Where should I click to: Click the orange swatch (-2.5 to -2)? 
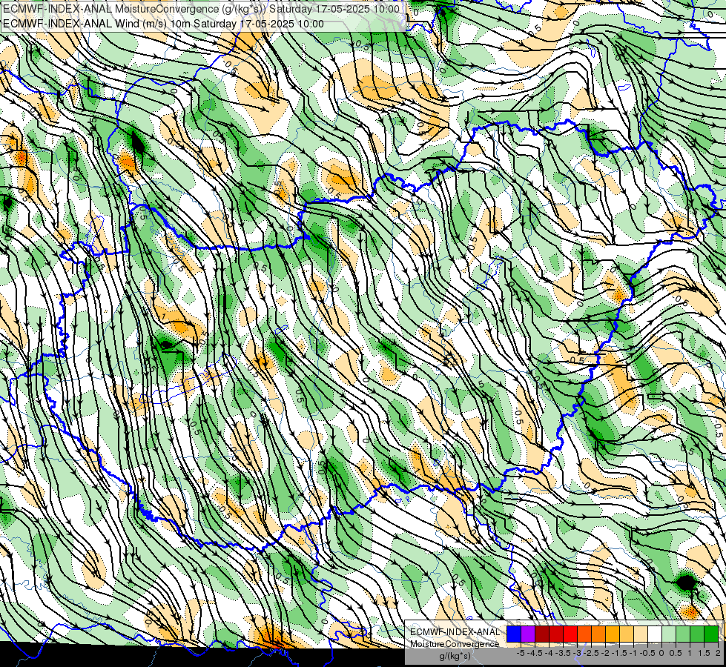click(598, 634)
